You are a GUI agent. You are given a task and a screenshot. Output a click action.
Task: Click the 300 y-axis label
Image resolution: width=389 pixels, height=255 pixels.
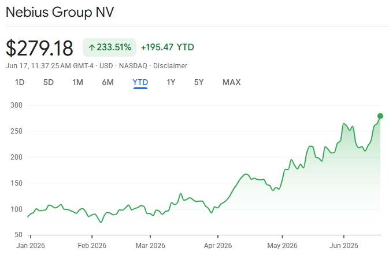tap(16, 105)
